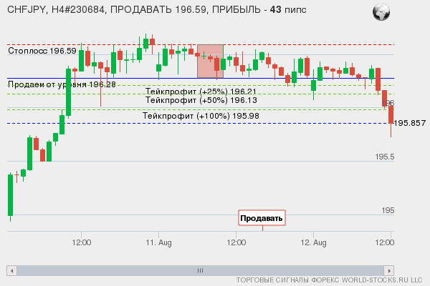
Task: Click the scrollbar right arrow button
Action: 389,271
